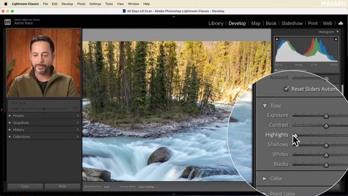Switch to the Slideshow module
Viewport: 348px width, 196px height.
point(292,23)
